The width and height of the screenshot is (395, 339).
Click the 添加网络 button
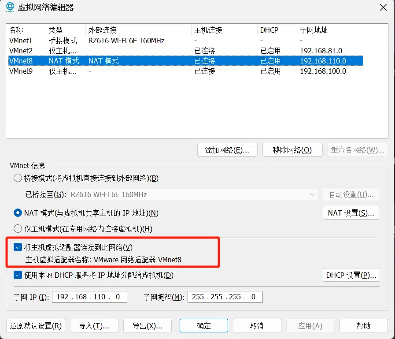227,150
